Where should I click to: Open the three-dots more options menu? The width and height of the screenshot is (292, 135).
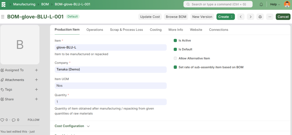269,17
